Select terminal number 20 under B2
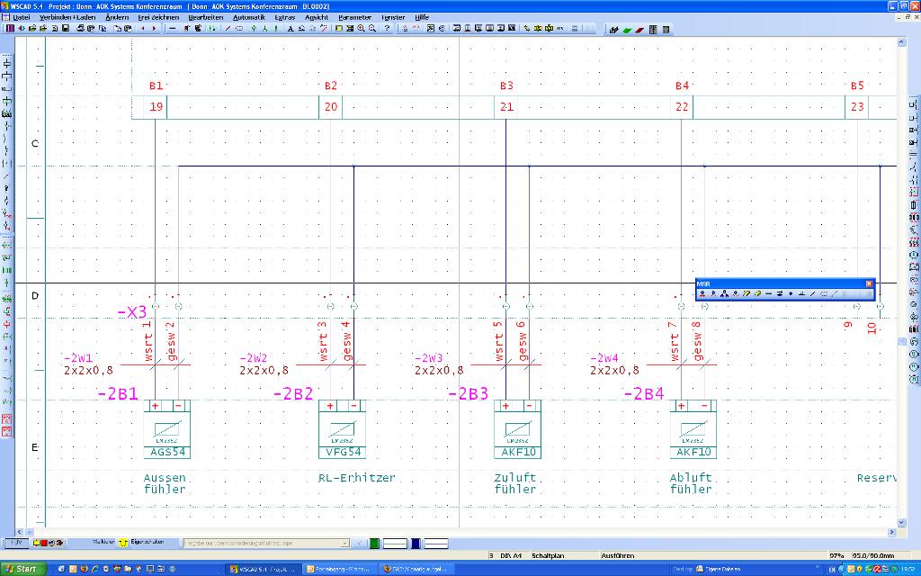The width and height of the screenshot is (921, 576). [x=331, y=107]
